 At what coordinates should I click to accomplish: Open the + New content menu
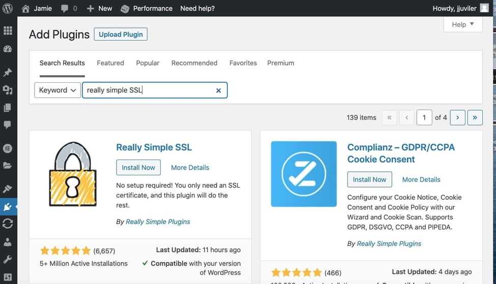coord(99,8)
